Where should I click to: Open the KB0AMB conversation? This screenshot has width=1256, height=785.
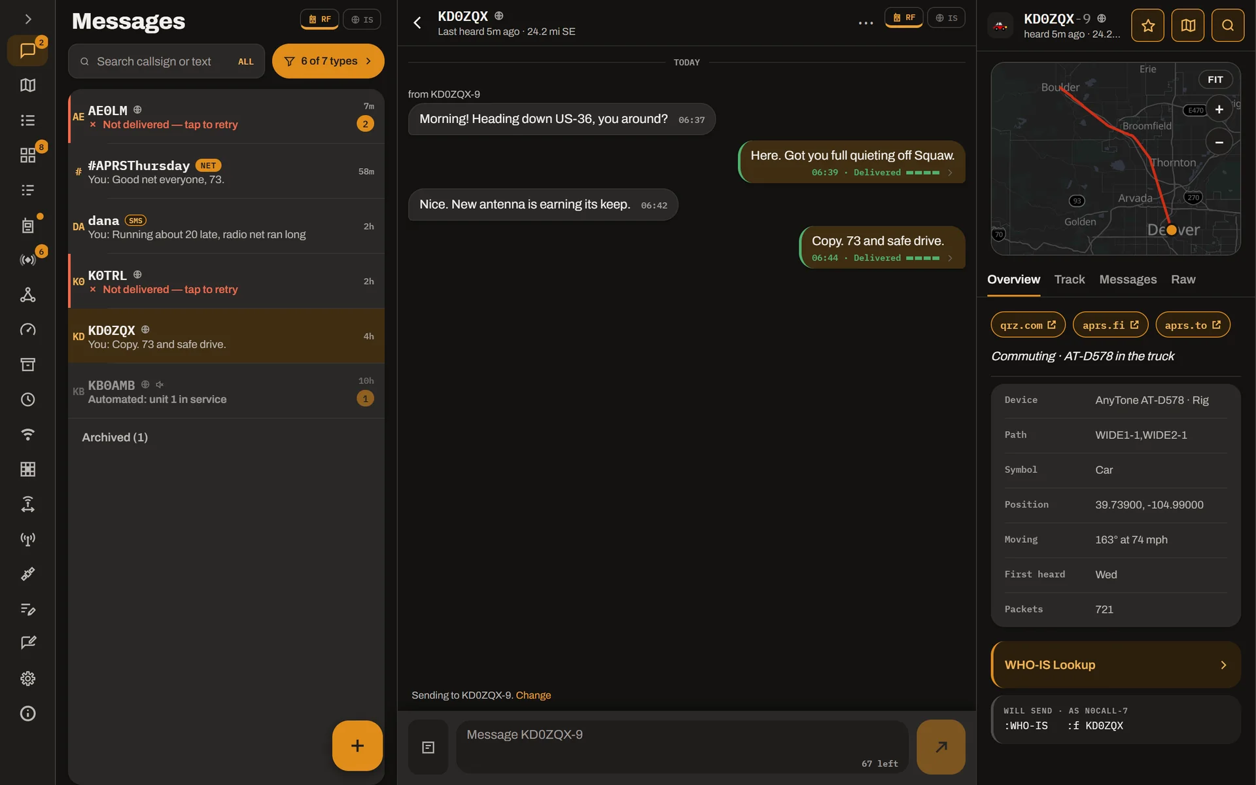click(226, 391)
